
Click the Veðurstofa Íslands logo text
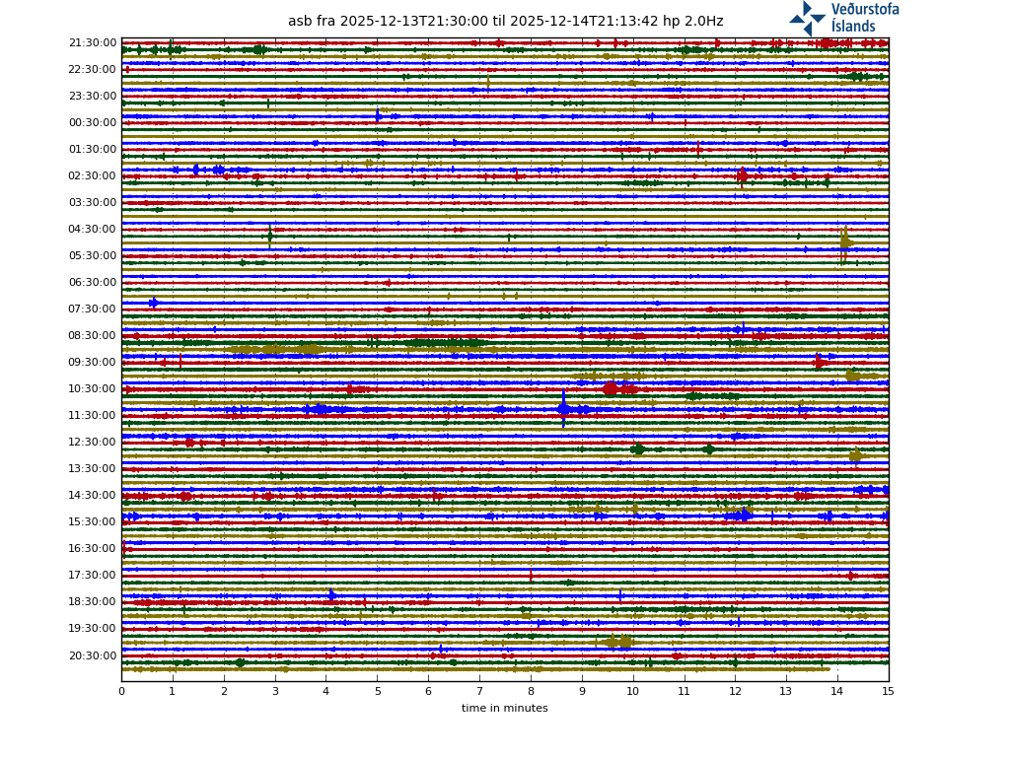coord(864,18)
